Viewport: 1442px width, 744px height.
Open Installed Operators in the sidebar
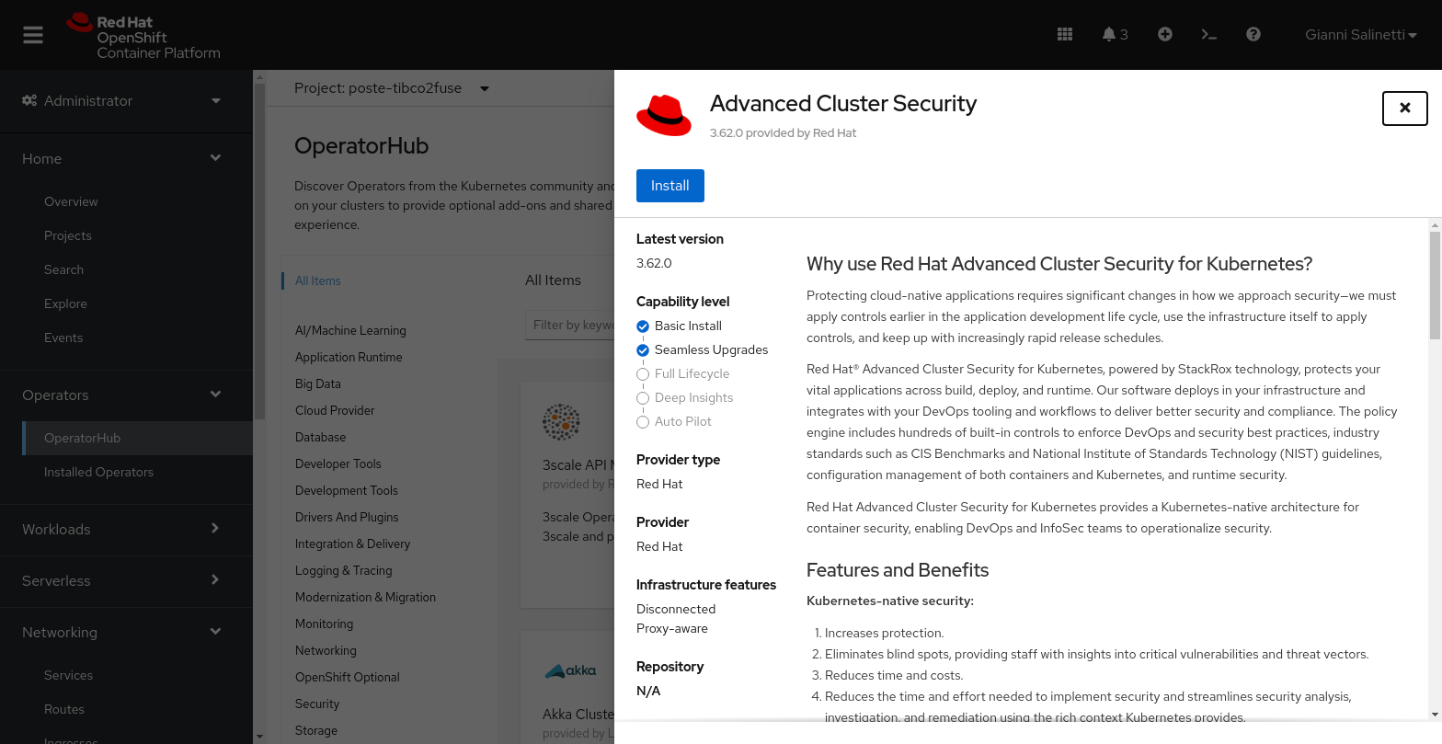(98, 472)
